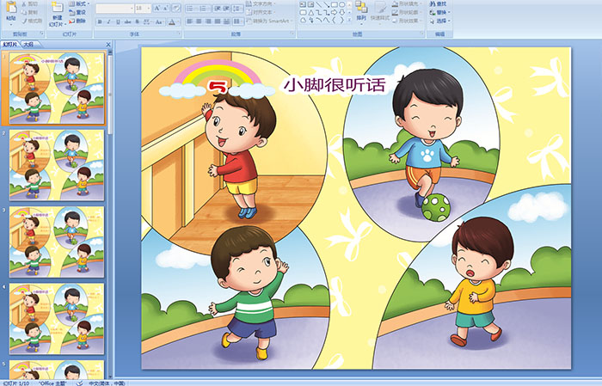602x386 pixels.
Task: Open the font name combo box
Action: point(114,9)
